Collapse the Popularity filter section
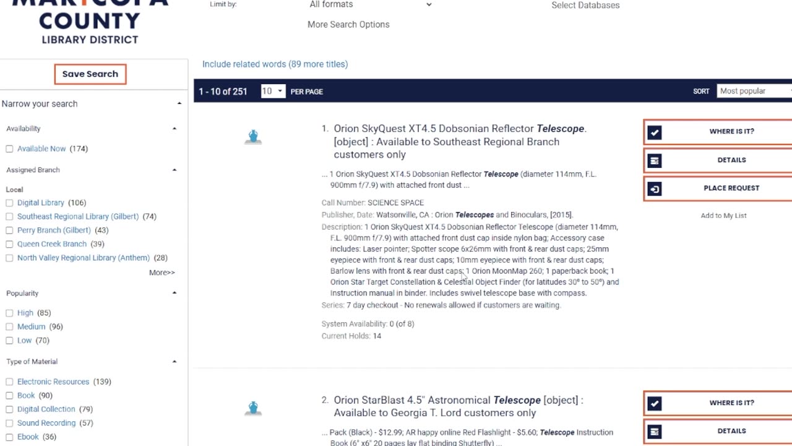The image size is (792, 446). [174, 293]
